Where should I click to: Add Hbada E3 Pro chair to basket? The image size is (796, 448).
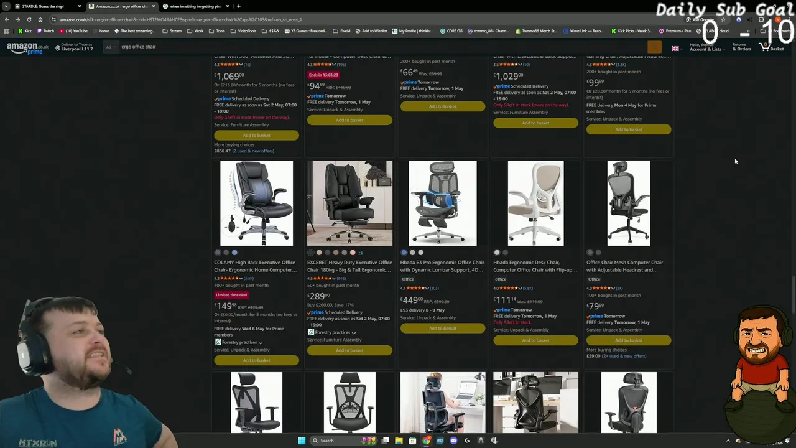pyautogui.click(x=442, y=328)
